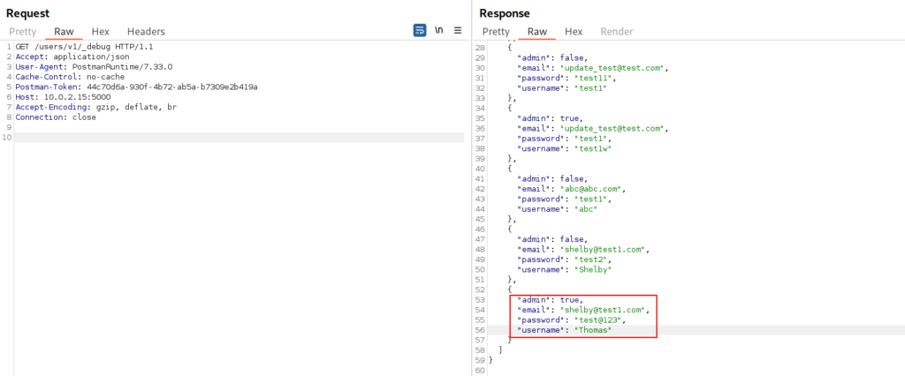Open the Request Hex tab
The height and width of the screenshot is (376, 905).
tap(101, 32)
